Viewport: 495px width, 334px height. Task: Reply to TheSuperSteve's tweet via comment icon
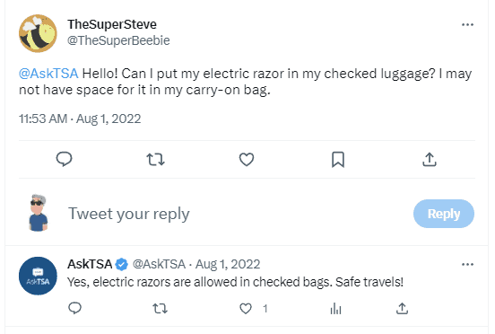64,159
